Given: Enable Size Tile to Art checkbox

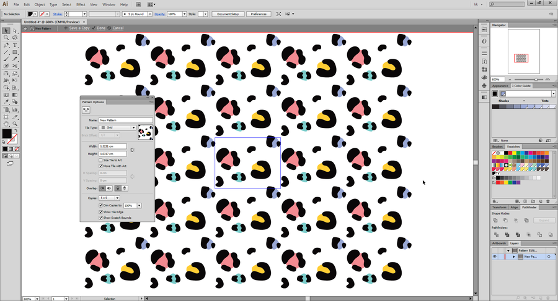Looking at the screenshot, I should tap(100, 160).
